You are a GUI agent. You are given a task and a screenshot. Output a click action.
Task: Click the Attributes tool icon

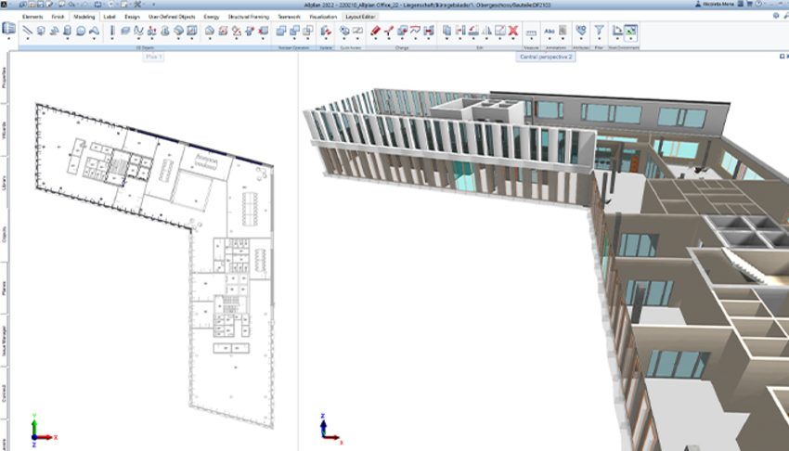580,31
